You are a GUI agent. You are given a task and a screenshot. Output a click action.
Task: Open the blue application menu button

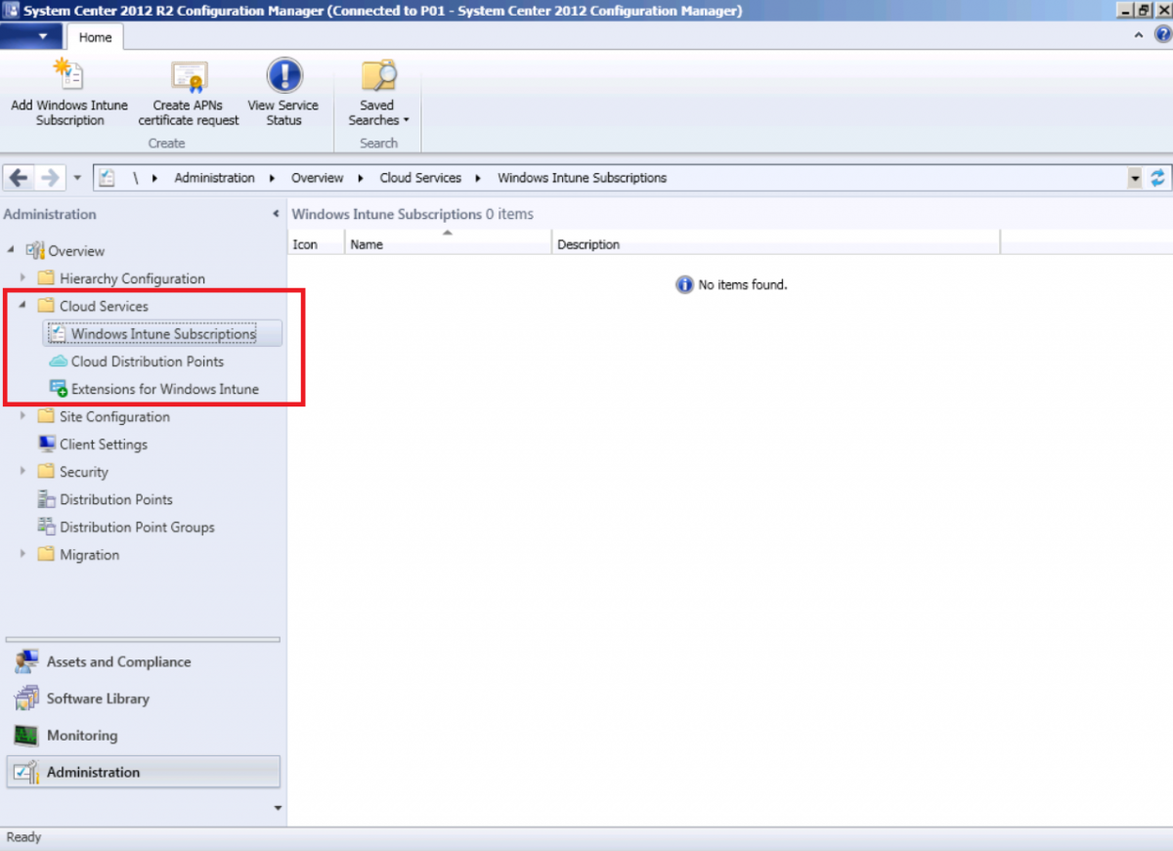32,36
